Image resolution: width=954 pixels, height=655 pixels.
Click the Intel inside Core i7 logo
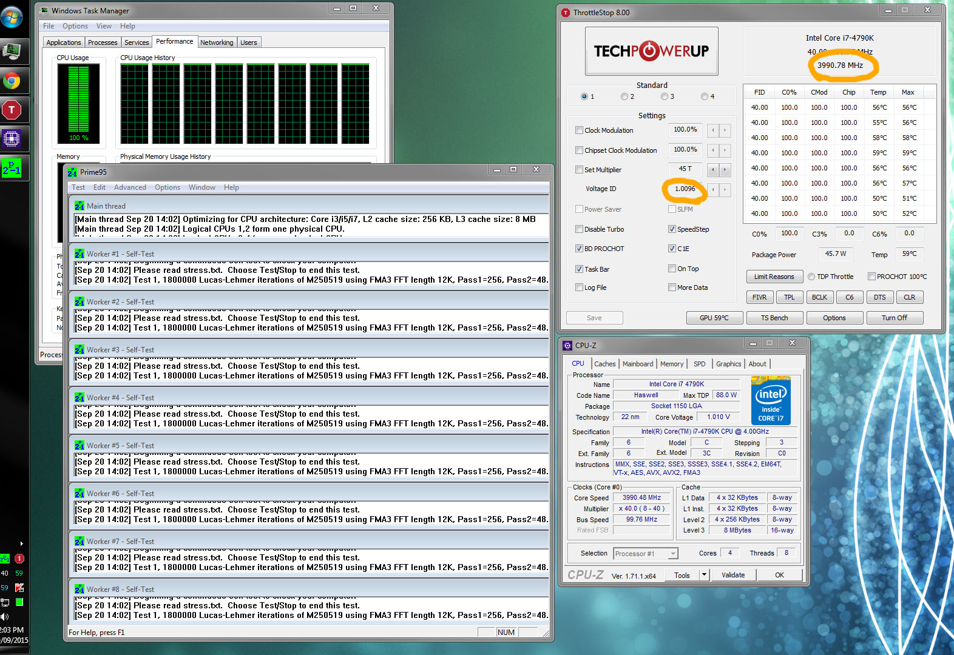pos(771,400)
